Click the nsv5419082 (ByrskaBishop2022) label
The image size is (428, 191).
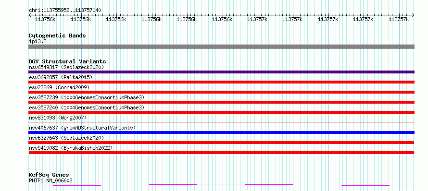(71, 148)
